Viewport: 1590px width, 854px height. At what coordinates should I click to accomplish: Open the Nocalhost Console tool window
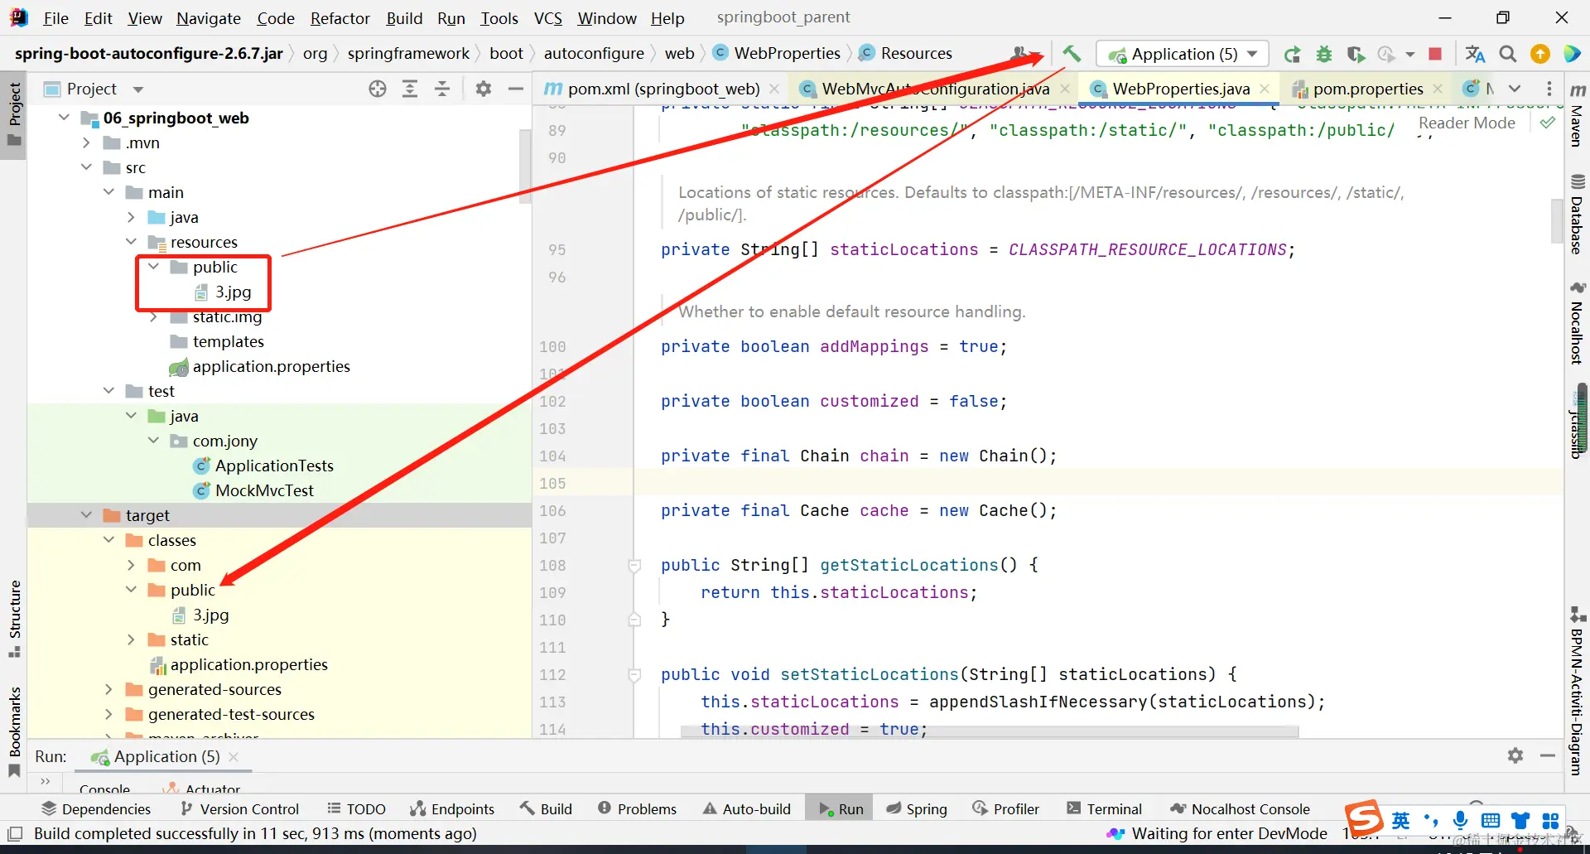[1240, 808]
